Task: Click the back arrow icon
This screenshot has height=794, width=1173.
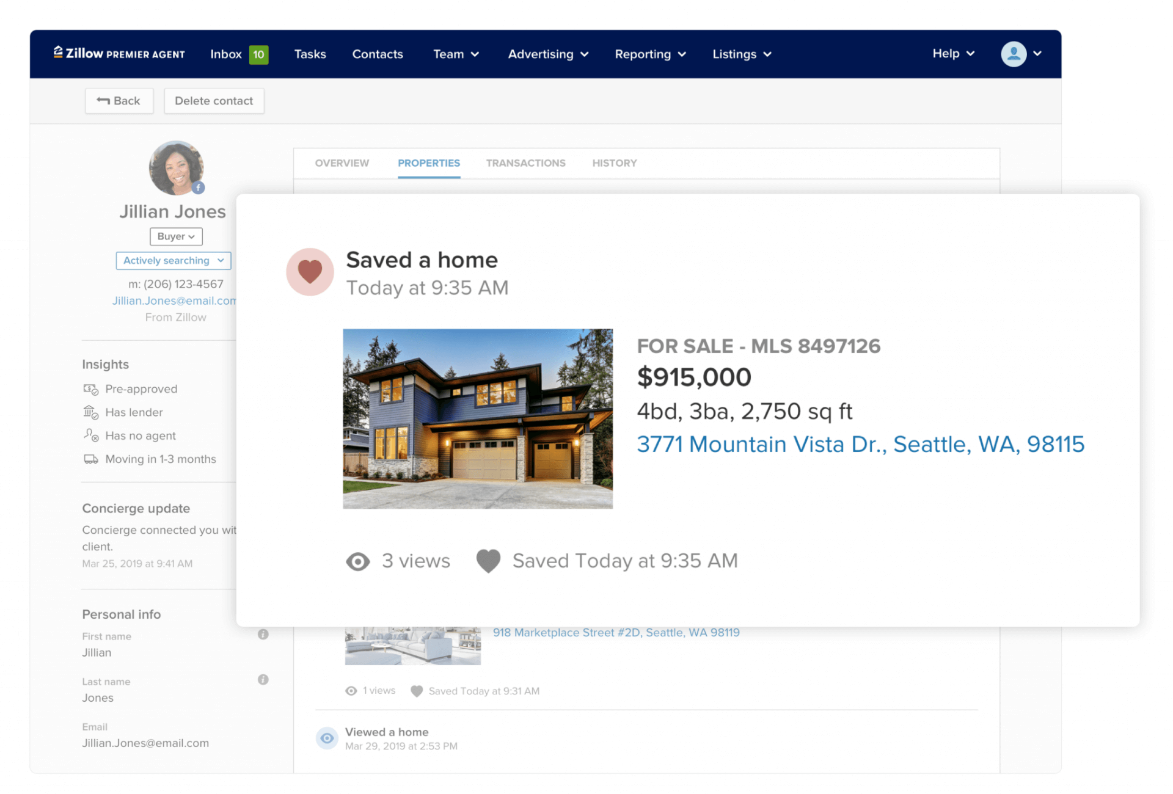Action: point(103,100)
